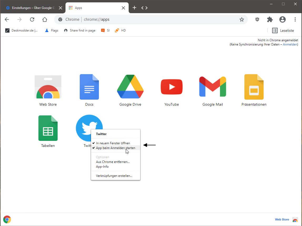Open the Chrome three-dot menu

point(295,19)
